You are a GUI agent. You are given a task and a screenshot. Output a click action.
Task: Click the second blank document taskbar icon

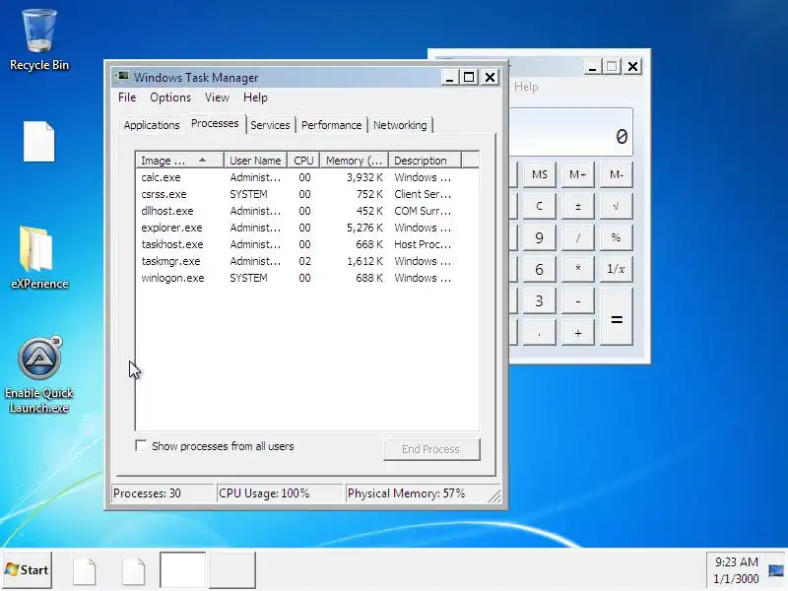[134, 570]
